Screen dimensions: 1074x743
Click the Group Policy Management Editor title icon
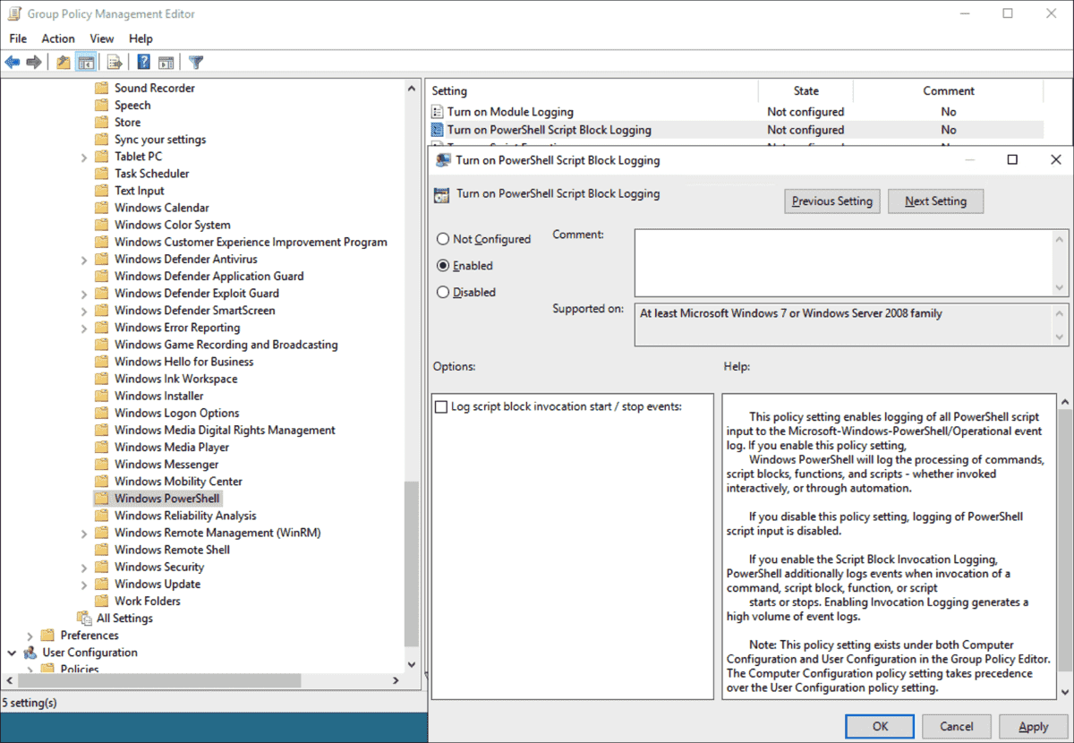14,13
